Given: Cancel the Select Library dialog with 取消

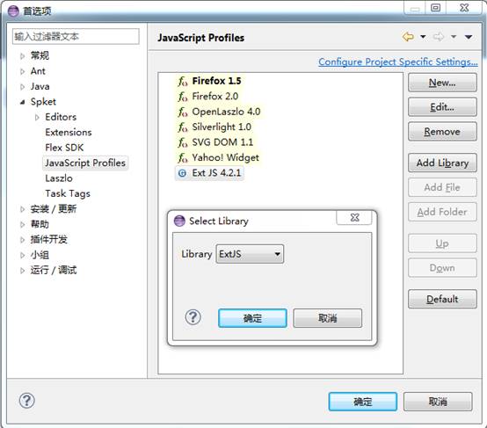Looking at the screenshot, I should click(327, 318).
